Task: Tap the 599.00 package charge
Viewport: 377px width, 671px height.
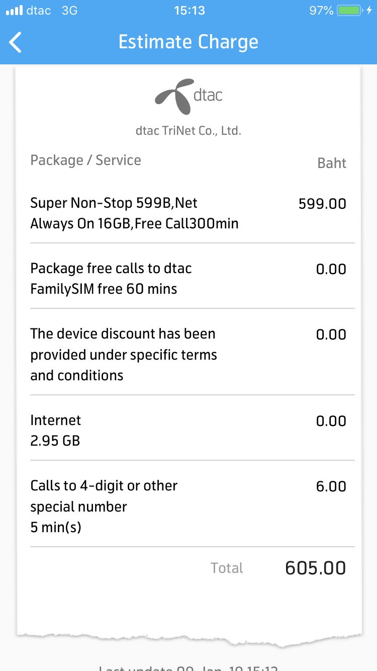Action: pos(322,204)
